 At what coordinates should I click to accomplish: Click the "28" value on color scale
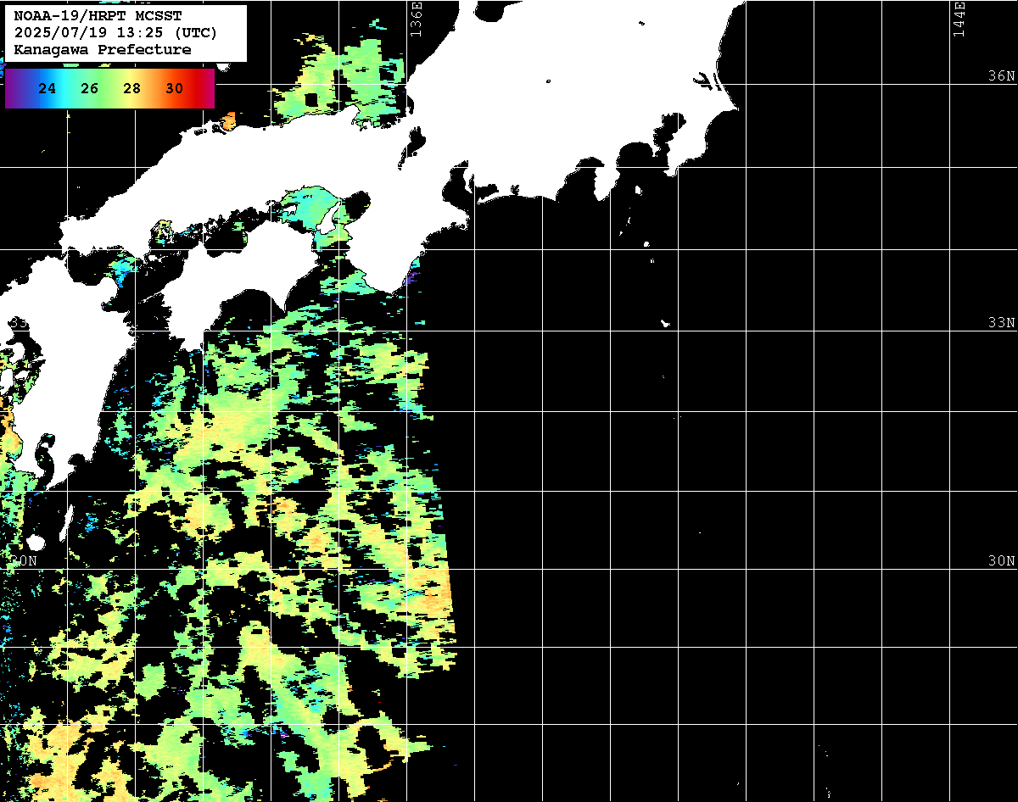pyautogui.click(x=132, y=88)
